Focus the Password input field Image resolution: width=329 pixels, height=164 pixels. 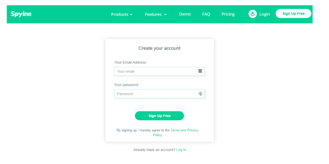point(155,94)
